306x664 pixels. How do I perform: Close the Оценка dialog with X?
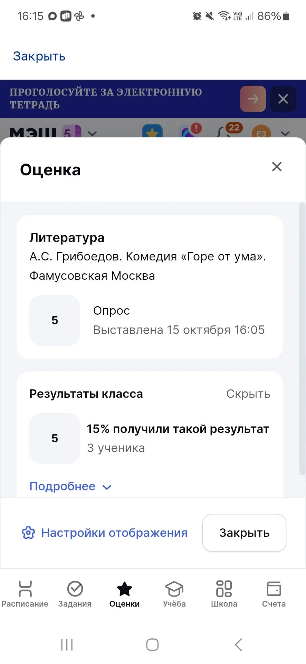point(277,167)
